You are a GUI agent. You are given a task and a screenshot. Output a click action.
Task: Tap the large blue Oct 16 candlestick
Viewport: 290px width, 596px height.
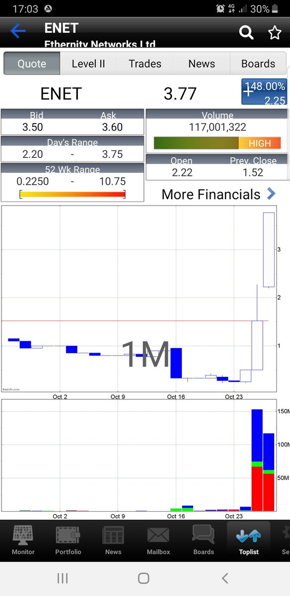pyautogui.click(x=176, y=363)
